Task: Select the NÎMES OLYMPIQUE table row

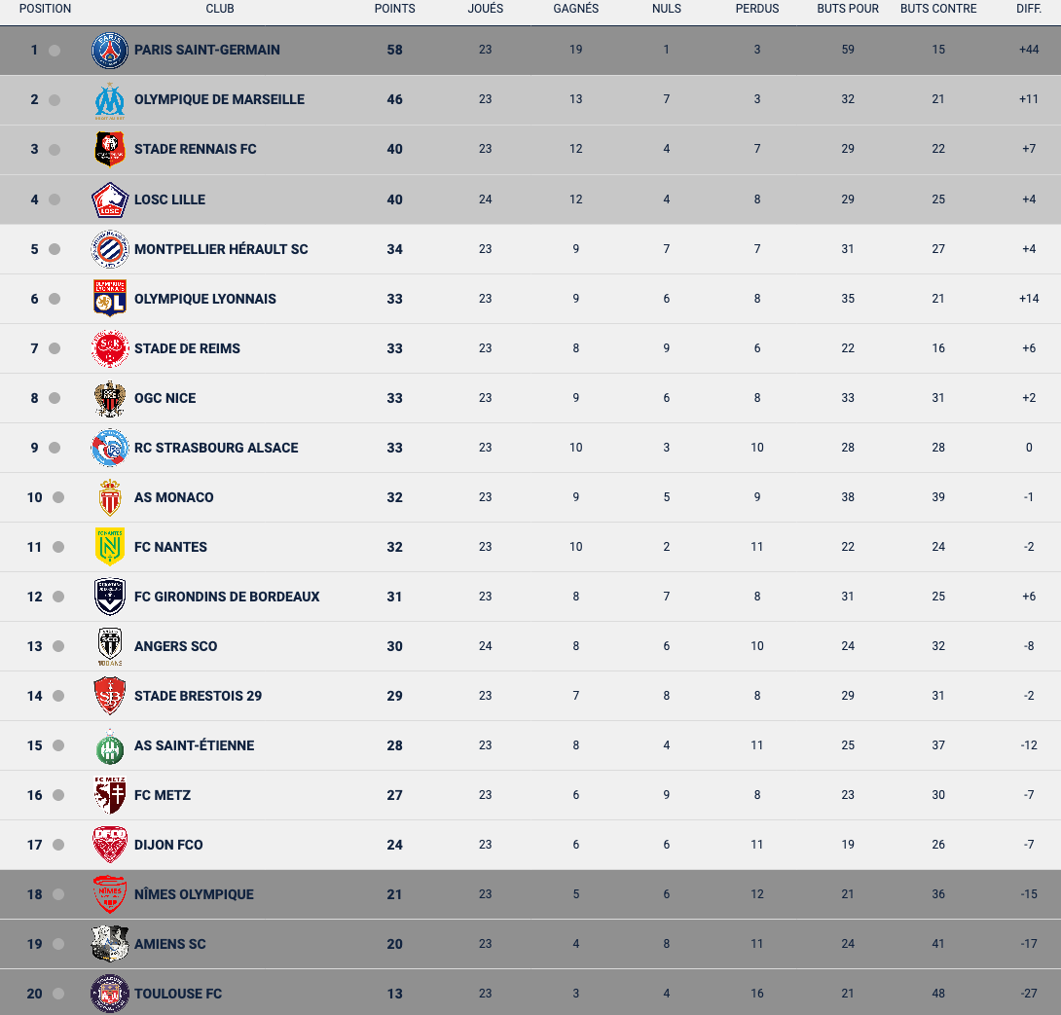Action: click(x=530, y=894)
